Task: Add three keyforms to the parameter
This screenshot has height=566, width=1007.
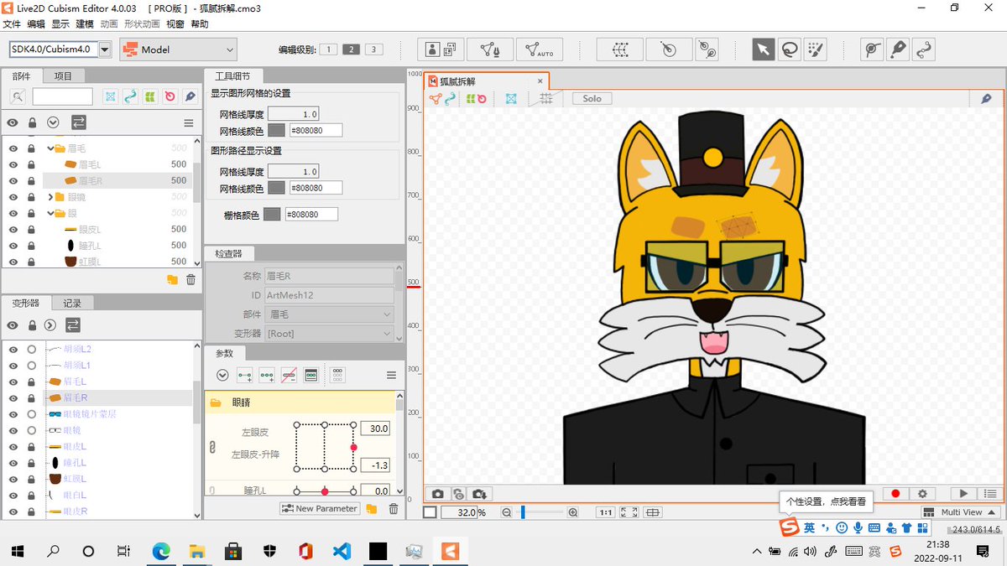Action: [267, 375]
